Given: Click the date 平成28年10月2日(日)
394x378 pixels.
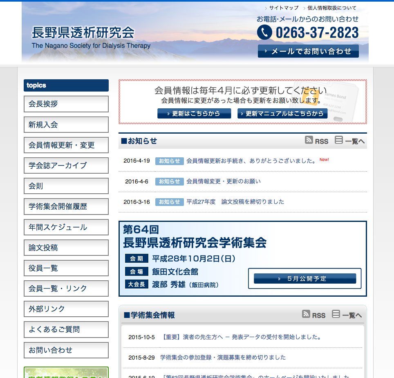Looking at the screenshot, I should pos(194,258).
